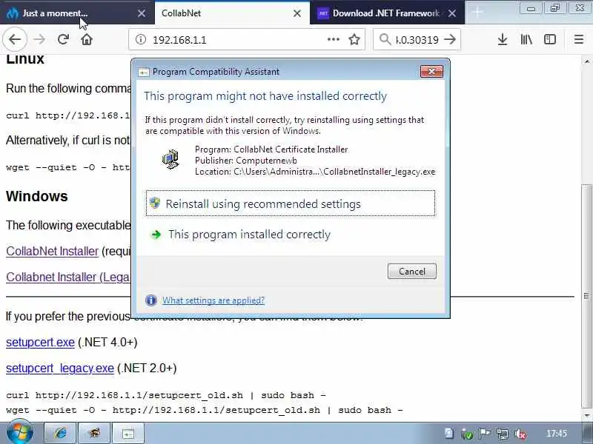Click the search box showing .0.30319
This screenshot has height=444, width=593.
(417, 40)
